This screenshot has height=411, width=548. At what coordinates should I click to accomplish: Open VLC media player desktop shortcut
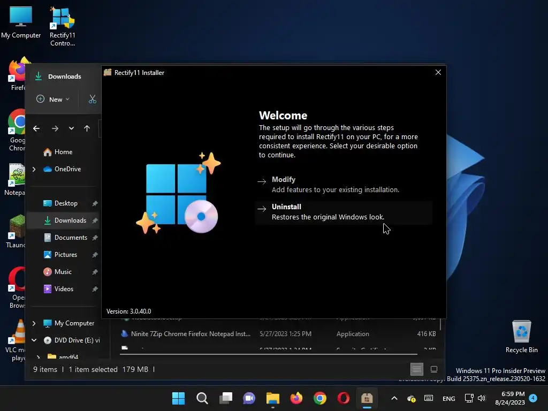click(16, 340)
